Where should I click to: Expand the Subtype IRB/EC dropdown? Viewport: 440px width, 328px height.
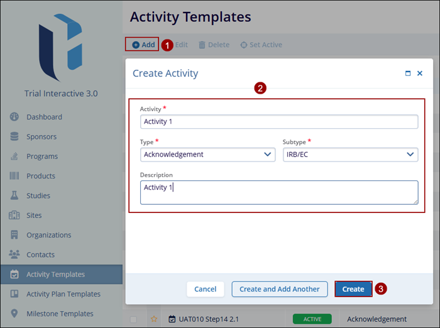(x=349, y=155)
